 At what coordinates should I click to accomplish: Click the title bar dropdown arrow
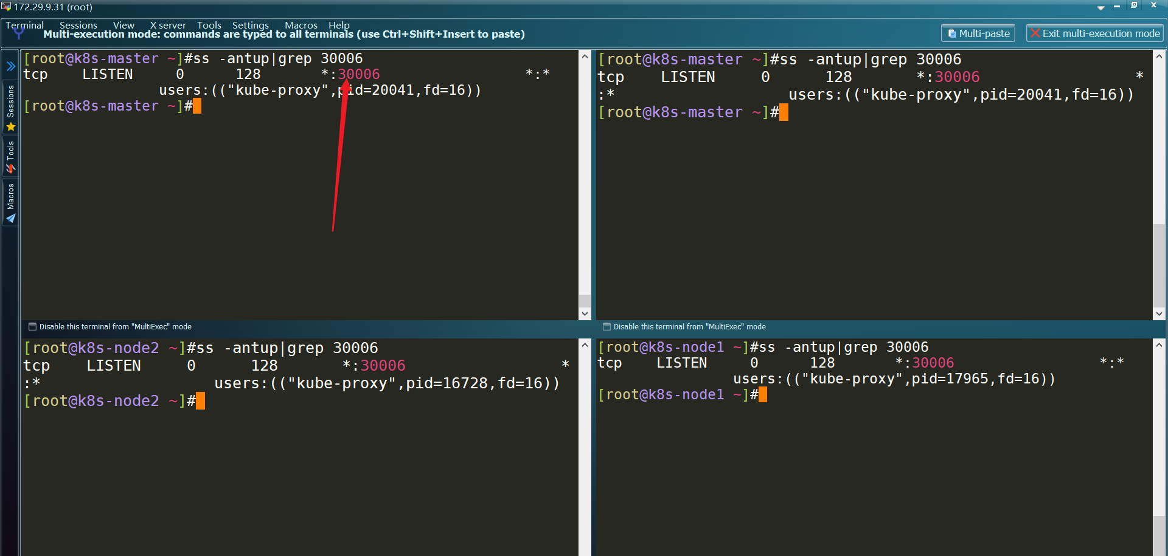1100,7
